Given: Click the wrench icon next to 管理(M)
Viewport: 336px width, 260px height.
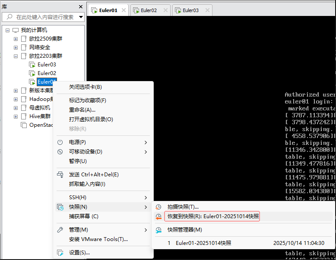Looking at the screenshot, I should [x=60, y=230].
